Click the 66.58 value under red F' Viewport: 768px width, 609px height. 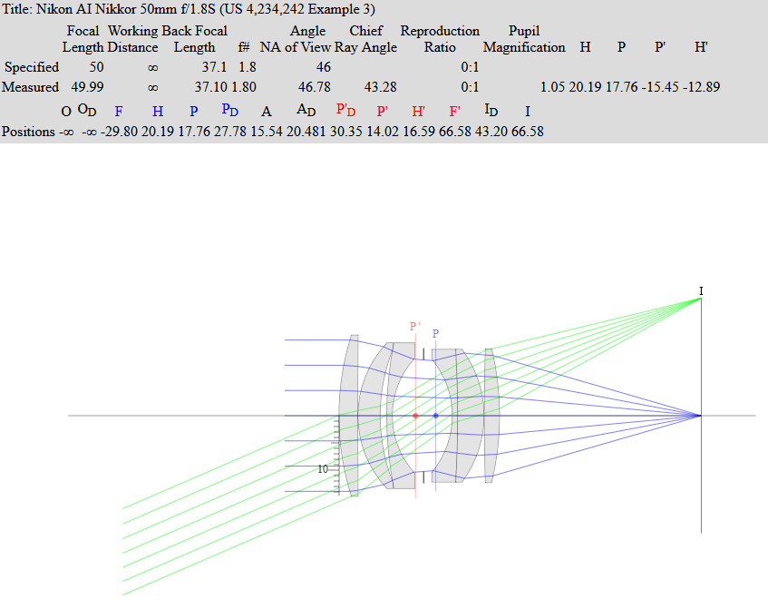[x=455, y=132]
